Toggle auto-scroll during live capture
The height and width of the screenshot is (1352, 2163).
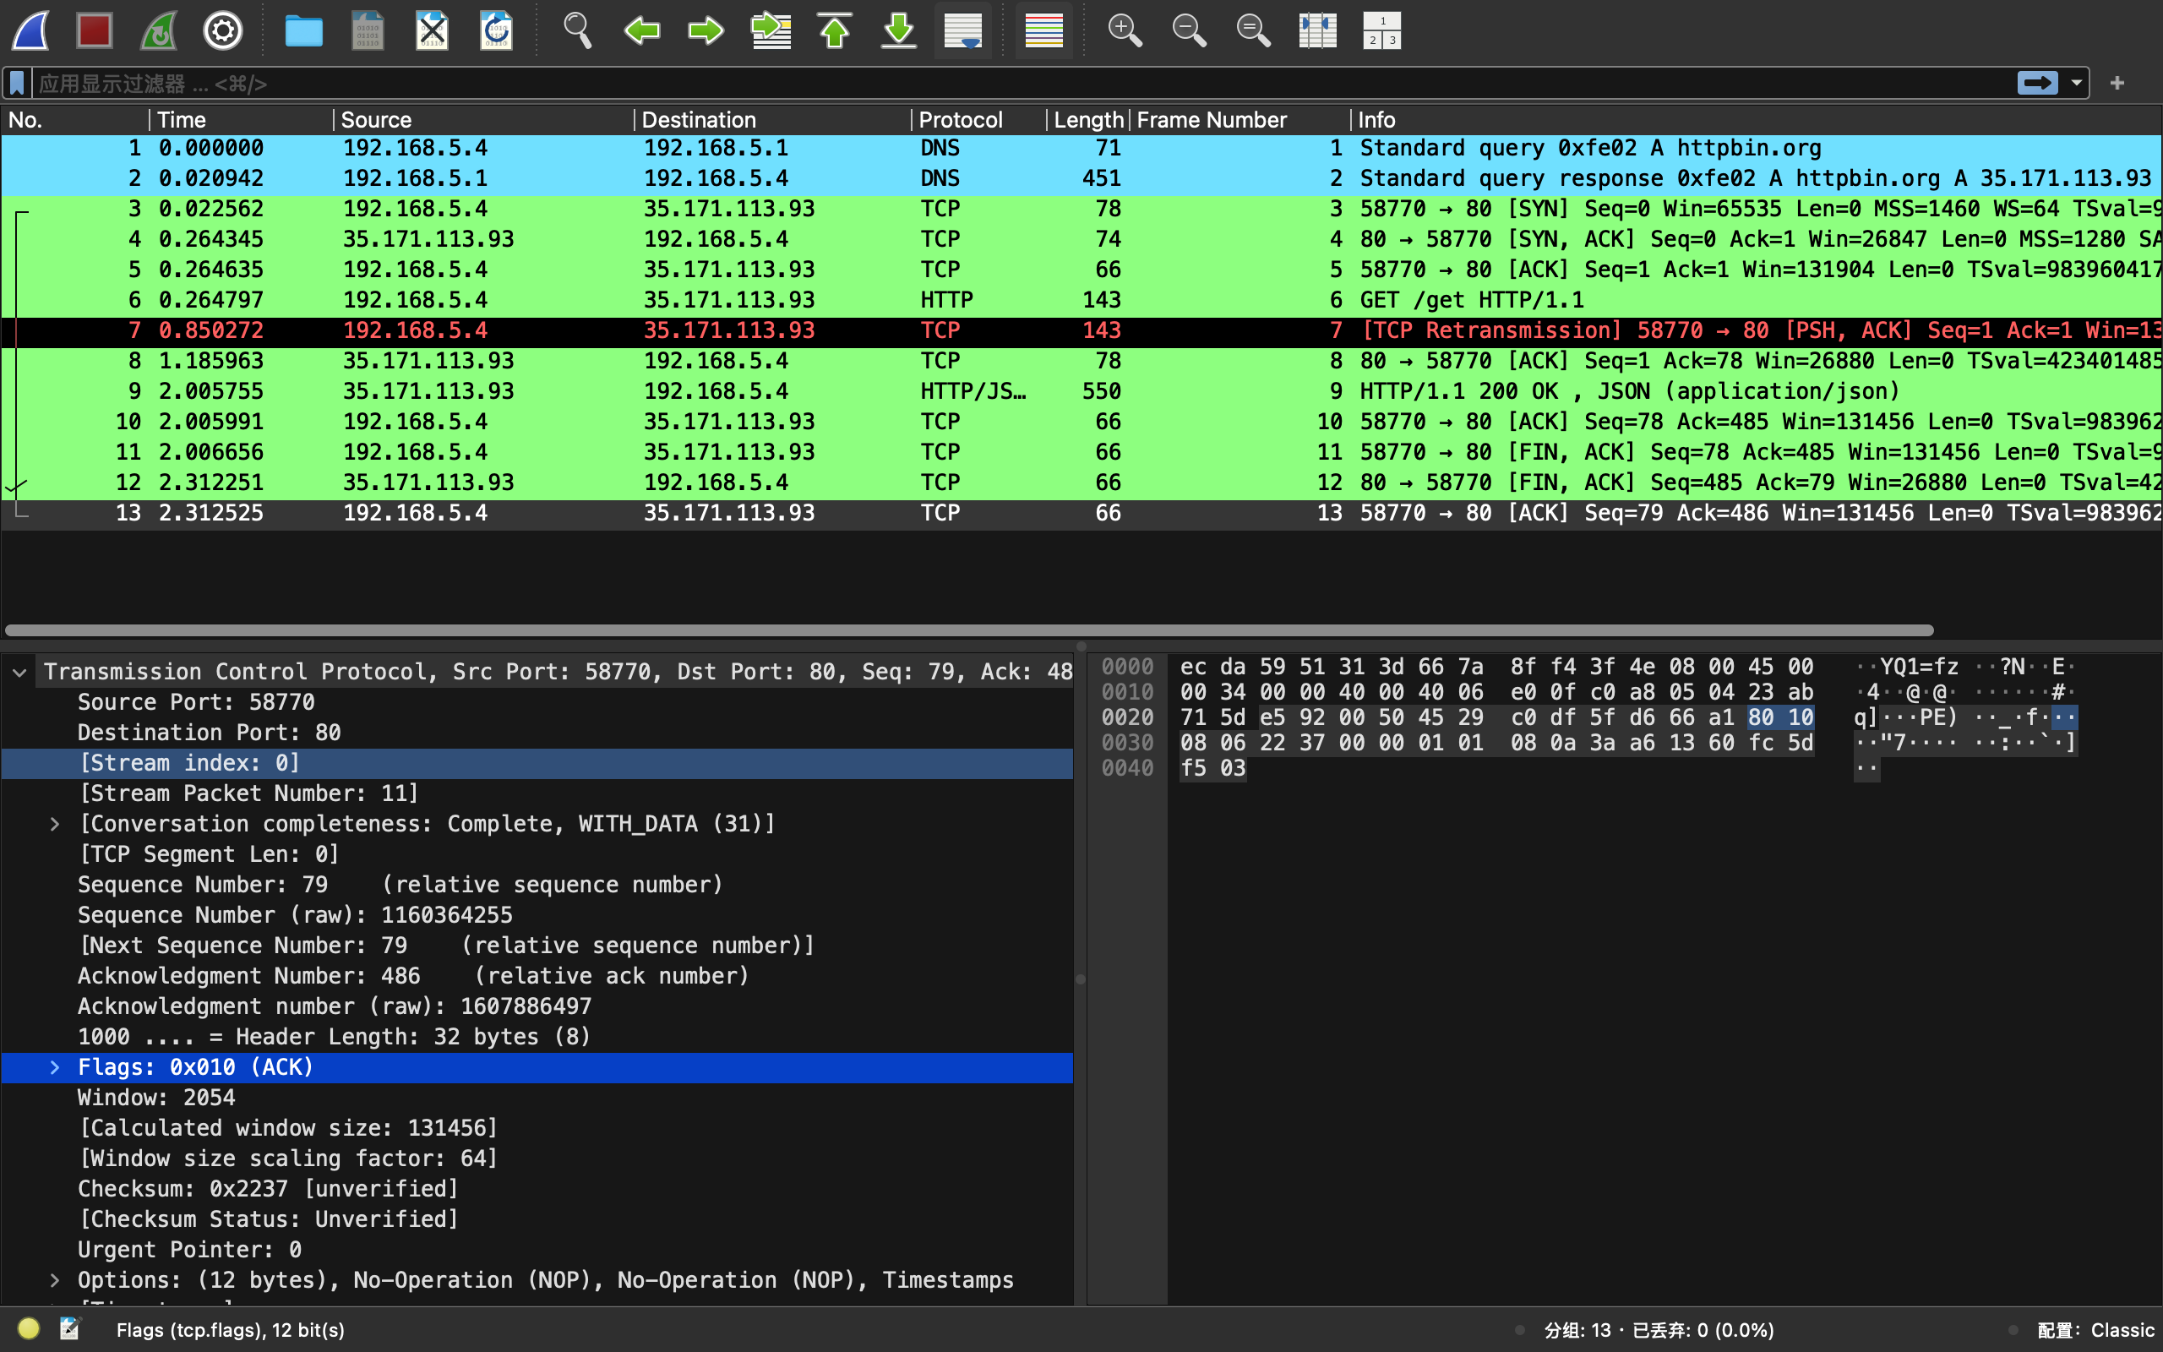(x=963, y=30)
